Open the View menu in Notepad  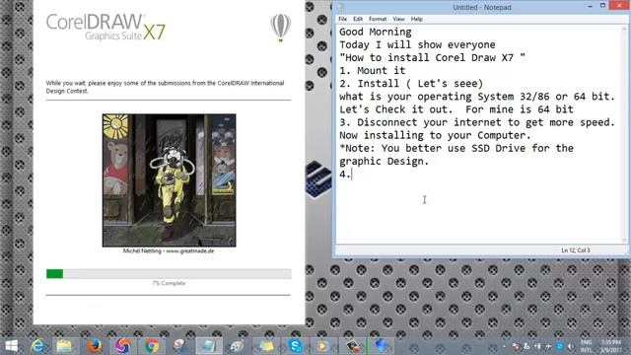click(x=398, y=19)
